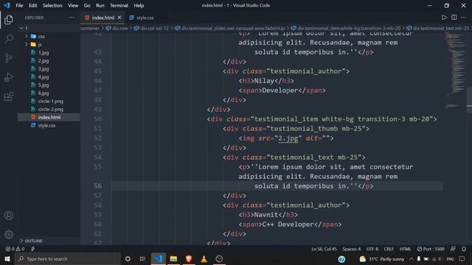This screenshot has height=265, width=472.
Task: Open the View menu
Action: [73, 5]
